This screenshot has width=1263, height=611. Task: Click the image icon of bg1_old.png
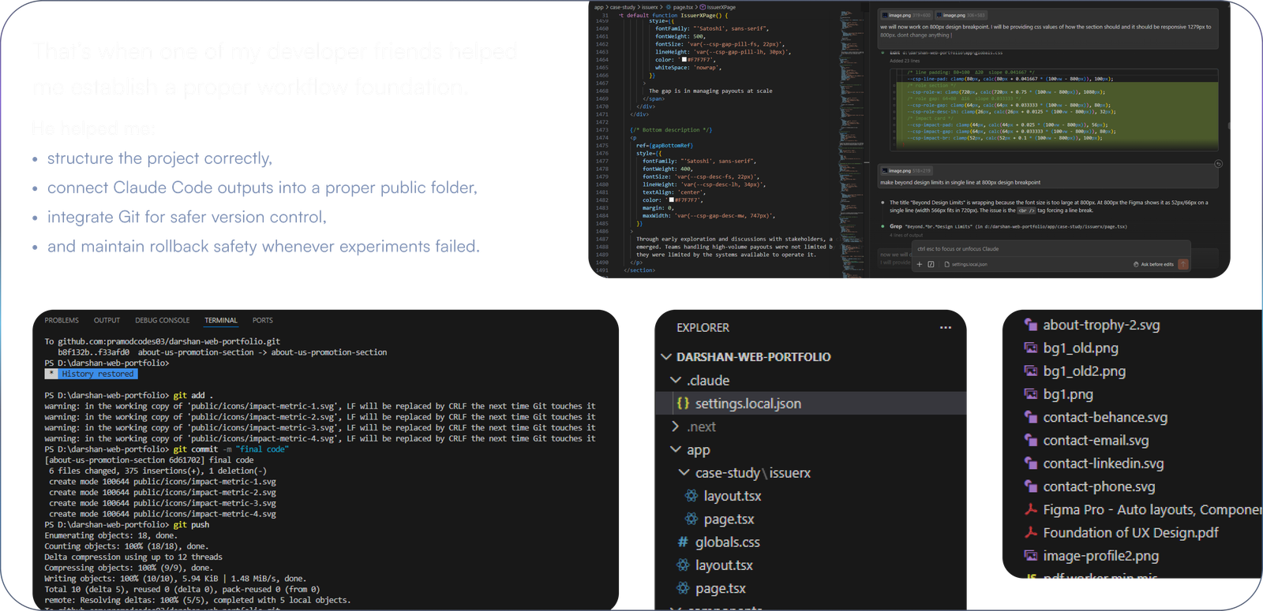(1030, 348)
